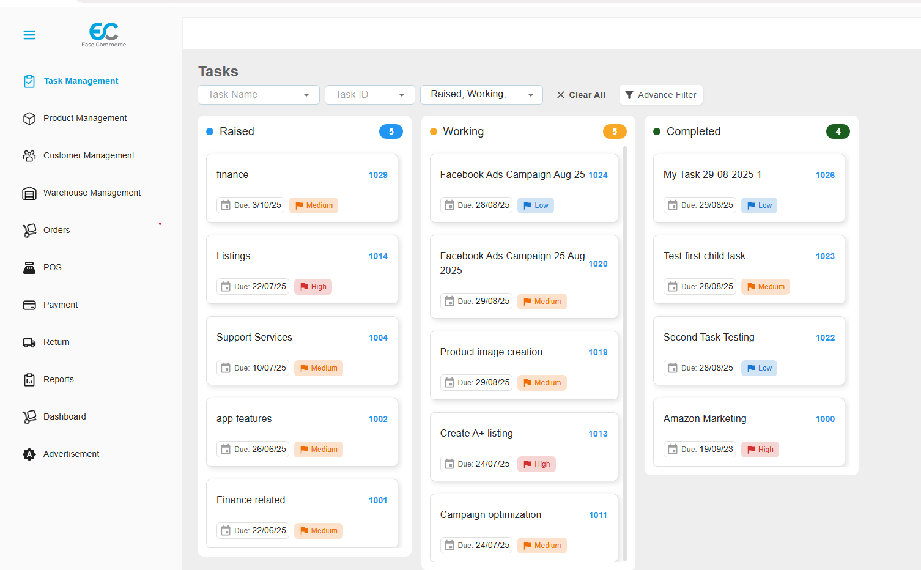Click the Orders sidebar icon

pyautogui.click(x=29, y=230)
